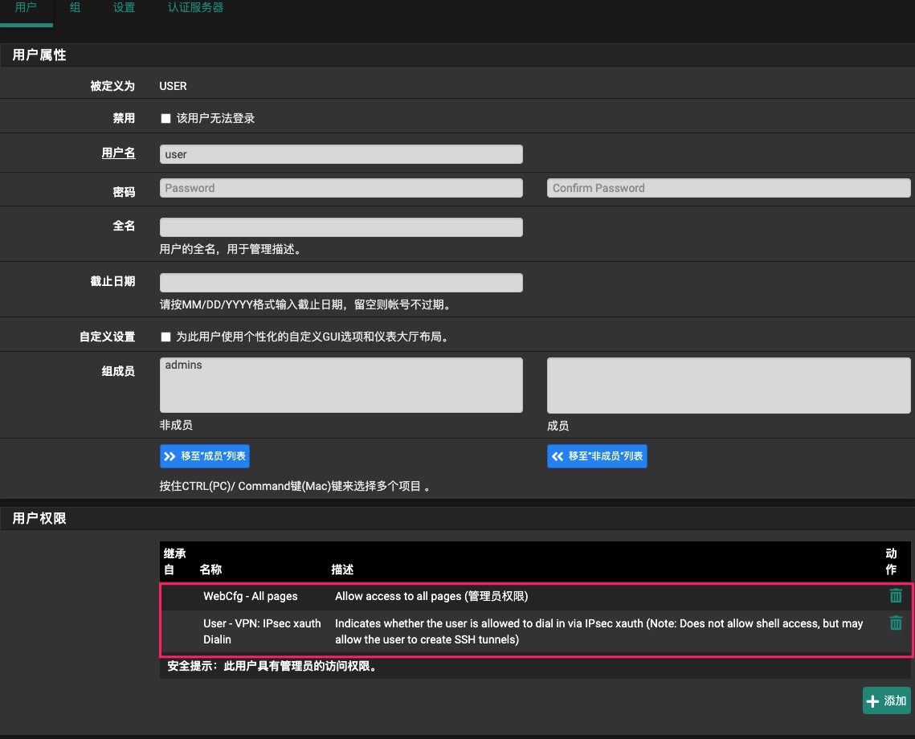Click the 用户名 field label
915x739 pixels.
pos(118,153)
